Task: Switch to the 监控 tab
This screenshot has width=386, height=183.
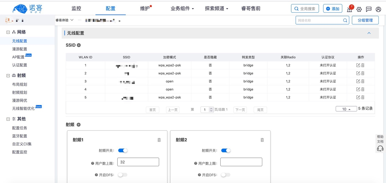Action: (x=76, y=8)
